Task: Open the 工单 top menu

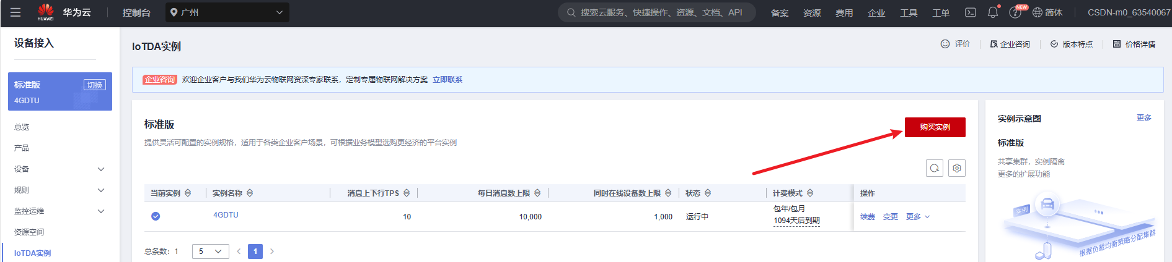Action: coord(941,12)
